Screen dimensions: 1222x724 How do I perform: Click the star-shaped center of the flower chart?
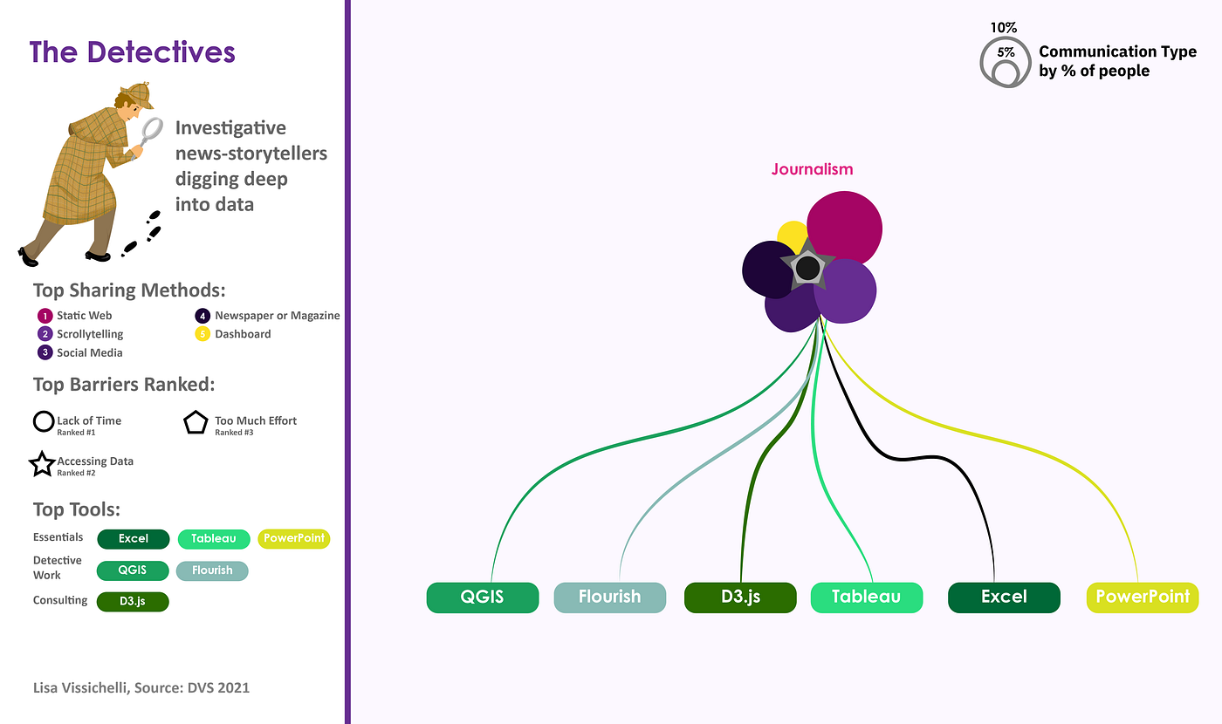point(808,268)
